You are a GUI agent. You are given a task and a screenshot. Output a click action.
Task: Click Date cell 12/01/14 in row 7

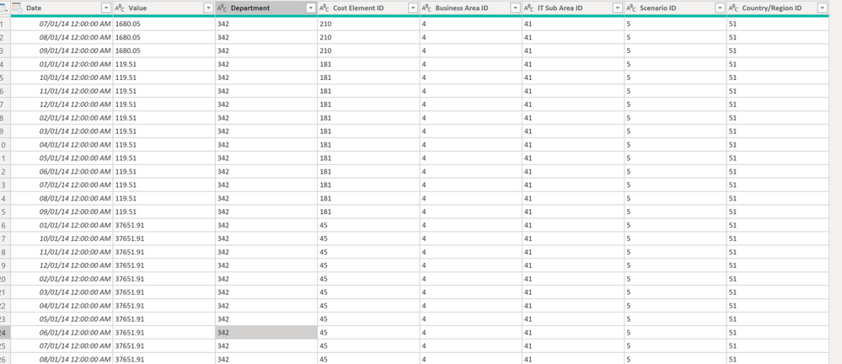[62, 104]
